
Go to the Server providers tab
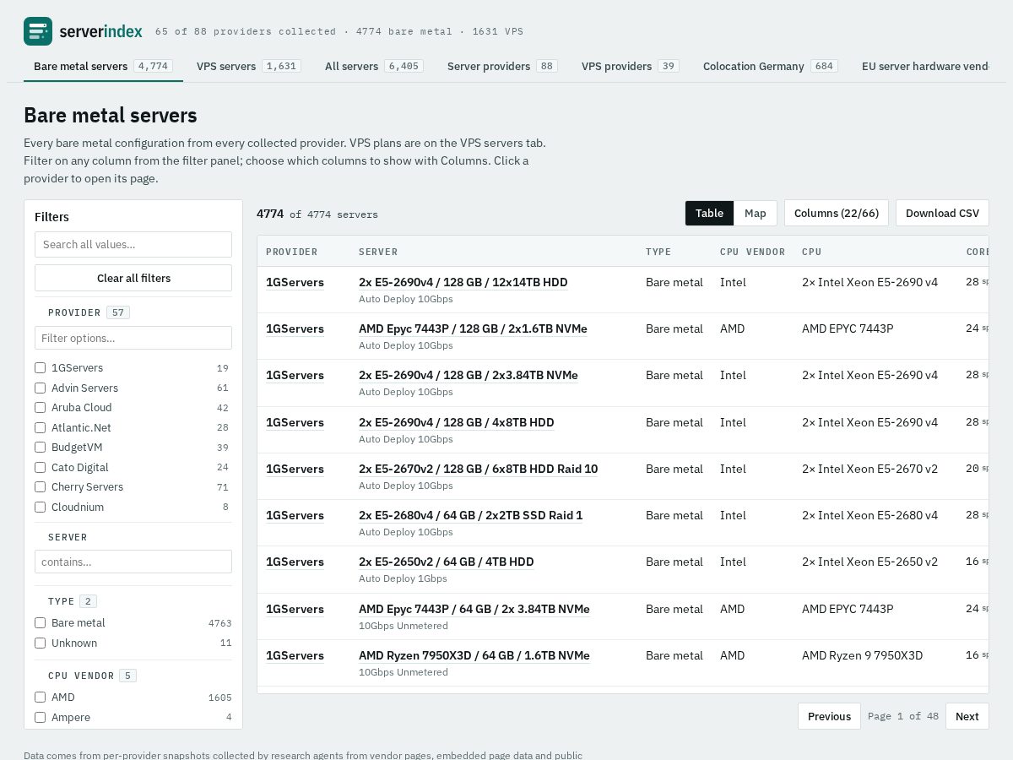click(x=502, y=66)
